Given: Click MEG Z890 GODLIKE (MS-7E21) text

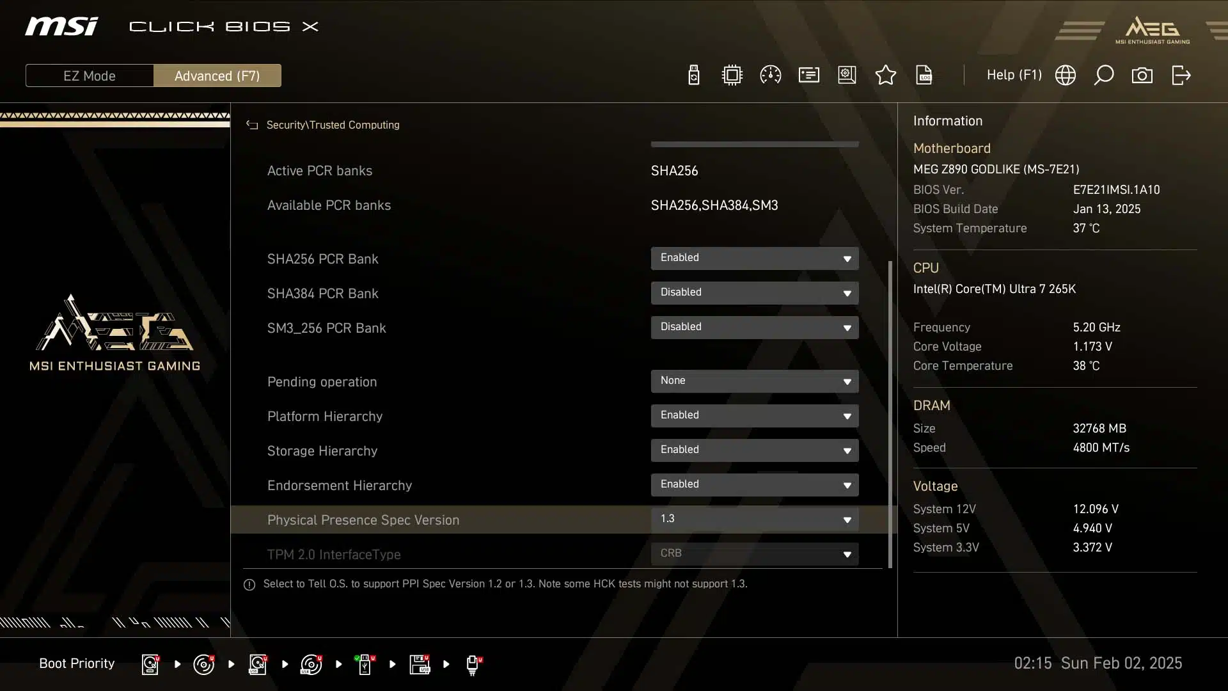Looking at the screenshot, I should pos(996,170).
